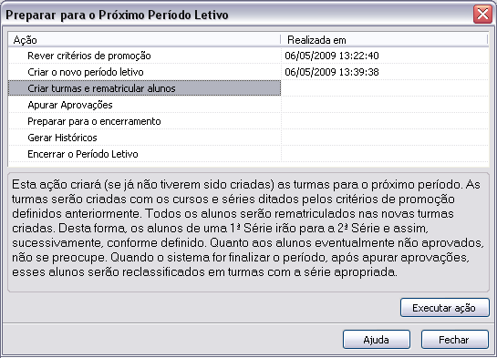Click the description text panel
497x358 pixels.
click(x=248, y=232)
